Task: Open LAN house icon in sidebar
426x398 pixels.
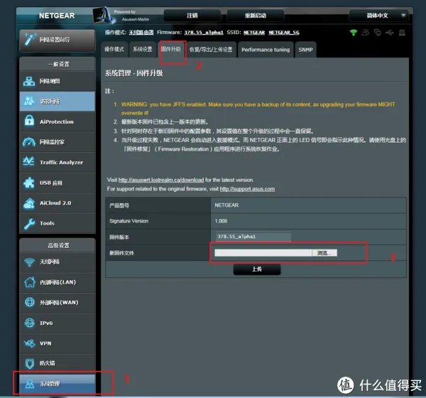Action: [x=30, y=282]
